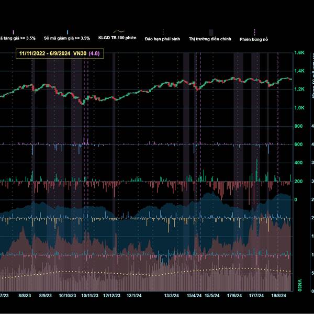Toggle the 'Đáo hạn phái sinh' legend entry
Viewport: 314px width, 314px height.
tap(163, 38)
